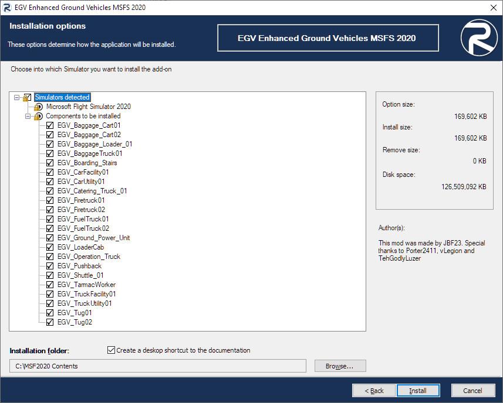
Task: Click the Disk space value 126,509,092 KB
Action: click(x=464, y=187)
